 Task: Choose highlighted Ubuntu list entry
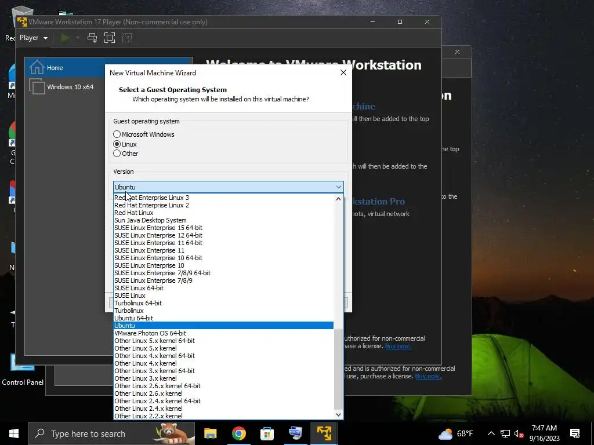(223, 326)
